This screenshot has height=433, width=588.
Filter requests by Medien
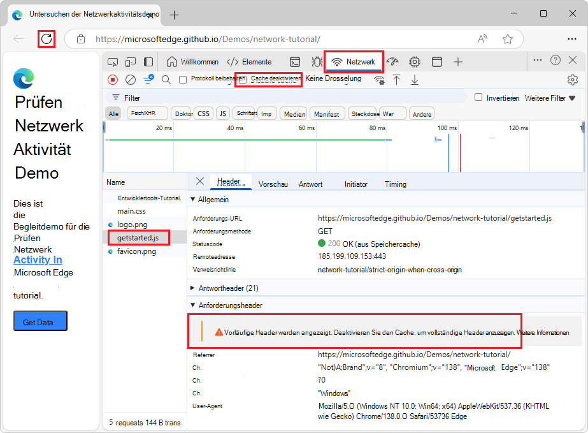pos(294,114)
